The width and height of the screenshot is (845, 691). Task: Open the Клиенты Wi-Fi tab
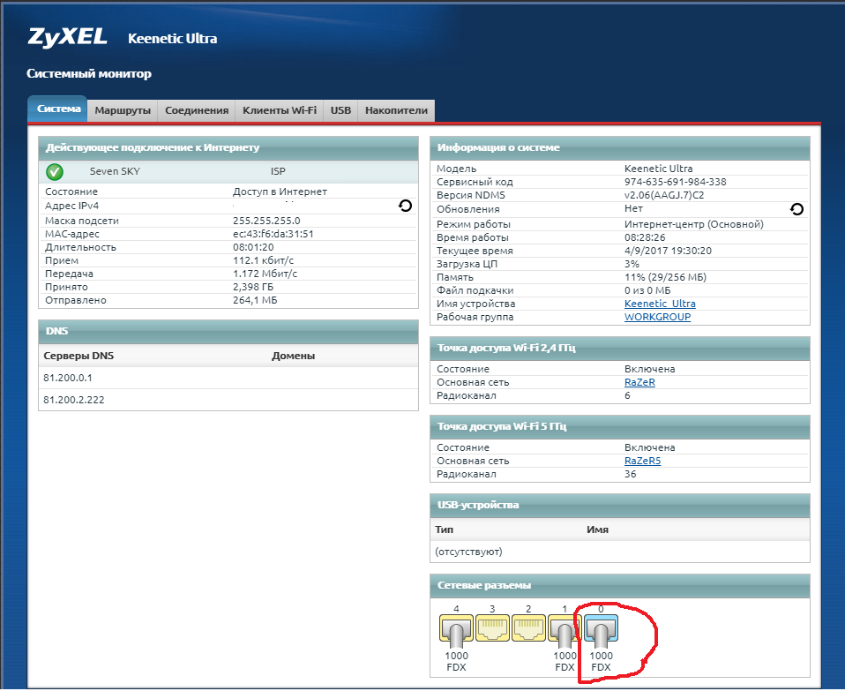pyautogui.click(x=280, y=110)
